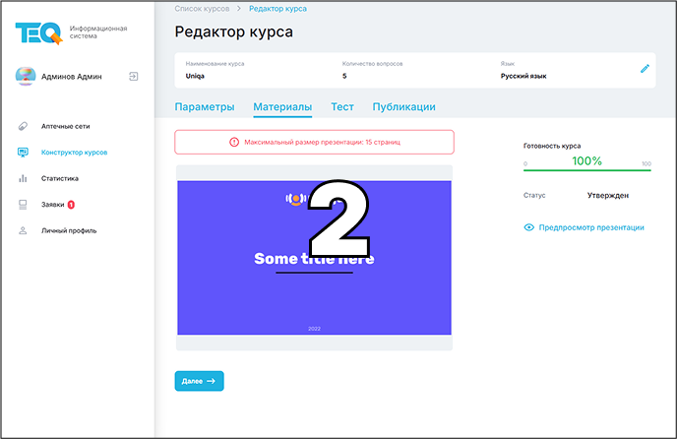Viewport: 677px width, 439px height.
Task: Open Конструктор курсов in the sidebar
Action: pos(74,153)
